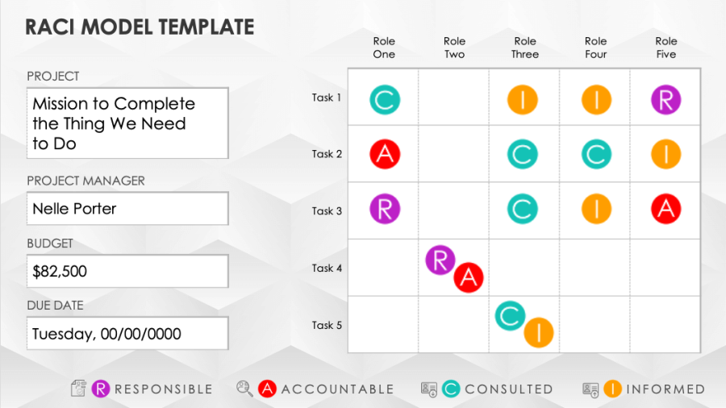Click the red A icon beside the Accountable legend

(x=268, y=389)
